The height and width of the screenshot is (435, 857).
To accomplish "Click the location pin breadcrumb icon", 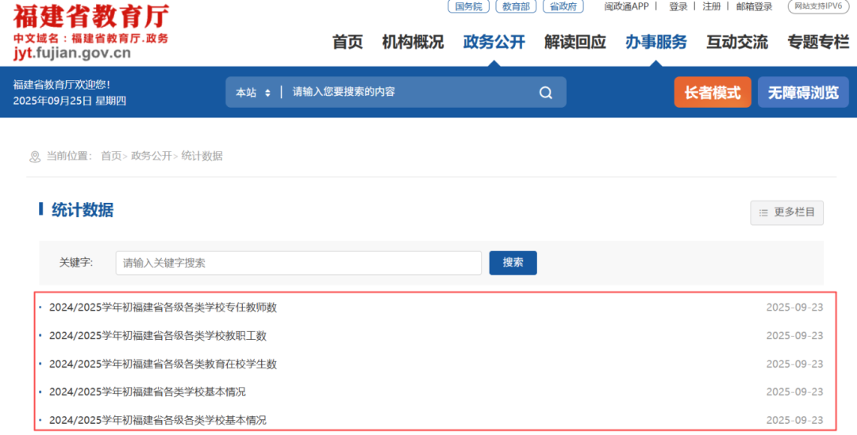I will (35, 157).
